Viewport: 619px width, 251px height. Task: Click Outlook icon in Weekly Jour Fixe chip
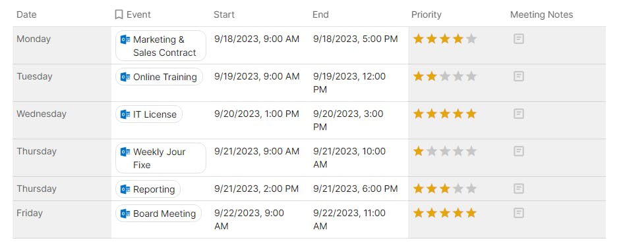pyautogui.click(x=125, y=152)
